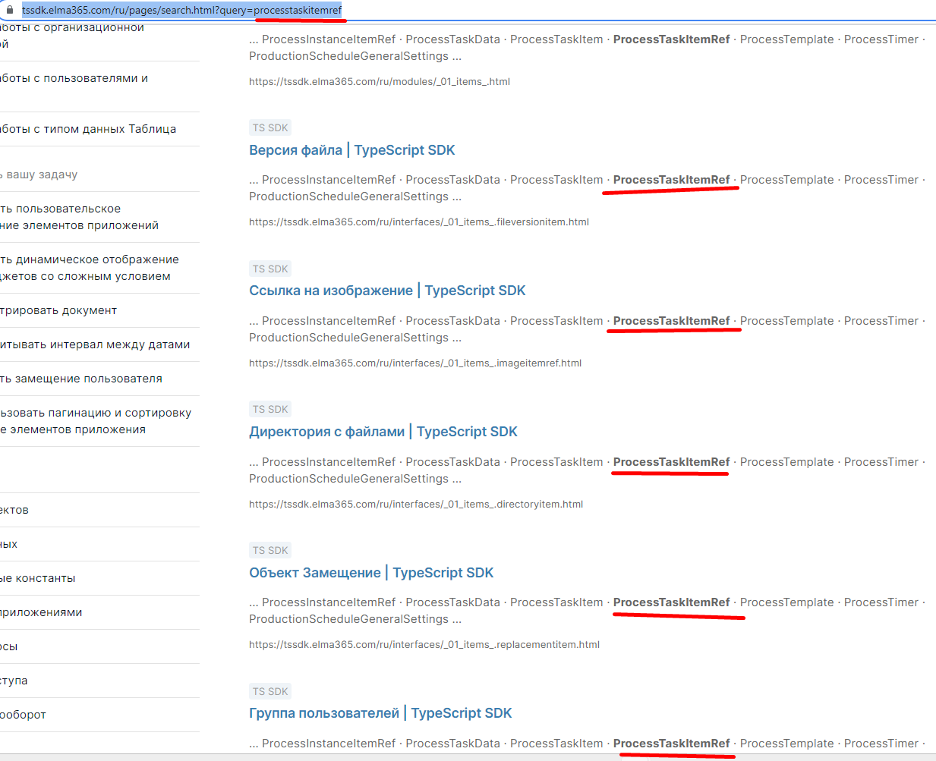Open sidebar item ending in 'ступа'

pos(14,681)
